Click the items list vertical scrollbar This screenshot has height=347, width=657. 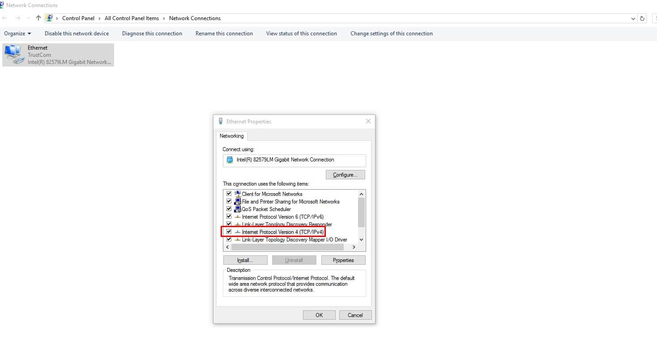click(362, 212)
